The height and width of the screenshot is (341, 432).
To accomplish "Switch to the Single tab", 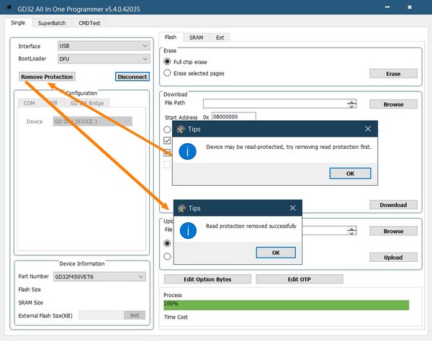I will click(18, 23).
